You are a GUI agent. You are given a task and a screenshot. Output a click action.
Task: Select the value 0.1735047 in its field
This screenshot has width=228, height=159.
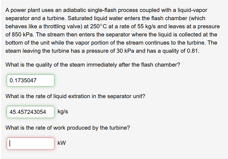pos(23,80)
